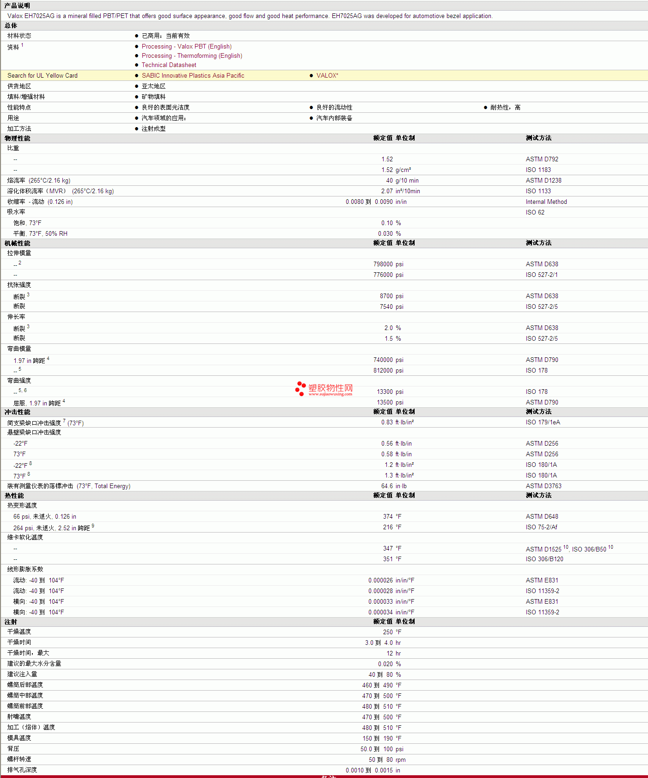Select the 0.000034 in/in/°F expansion coefficient
The height and width of the screenshot is (778, 648).
point(391,612)
